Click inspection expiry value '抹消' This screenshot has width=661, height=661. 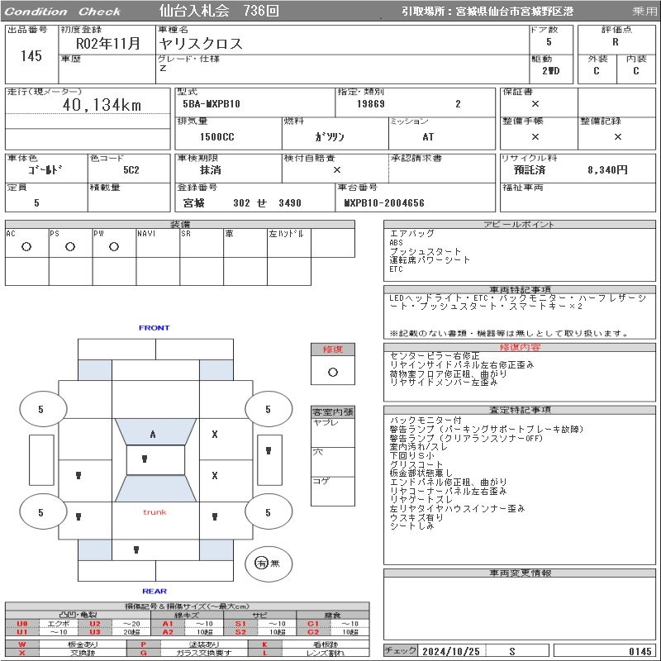211,170
